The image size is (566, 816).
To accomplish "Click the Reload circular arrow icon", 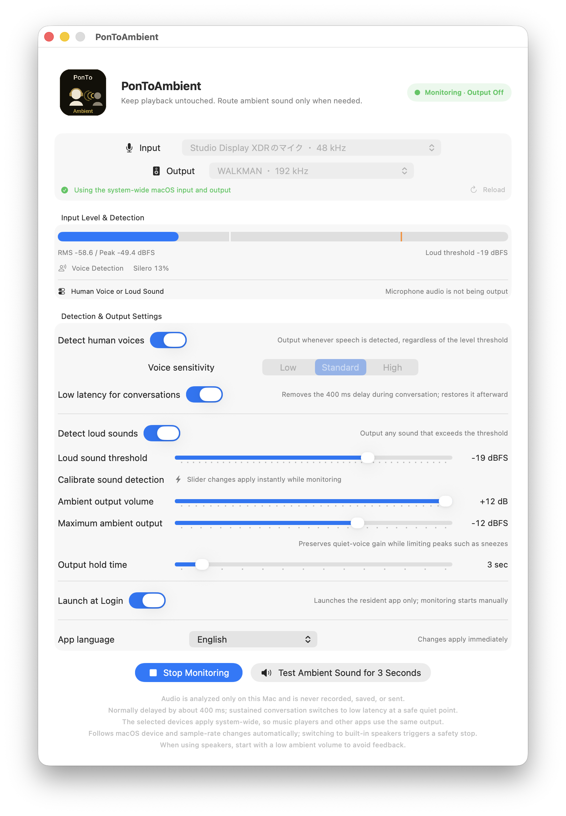I will point(473,190).
